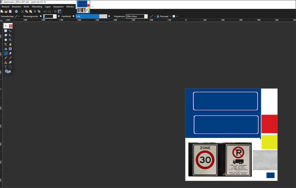This screenshot has width=296, height=188.
Task: Toggle the pixel grid display
Action: [55, 11]
